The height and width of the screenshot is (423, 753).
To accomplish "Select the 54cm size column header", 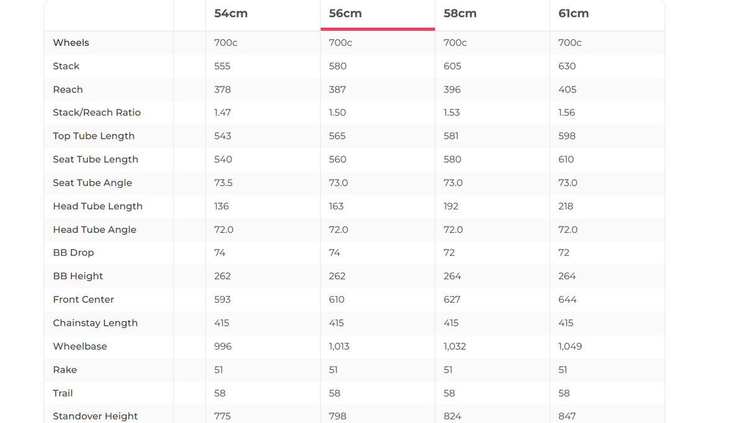I will tap(231, 14).
